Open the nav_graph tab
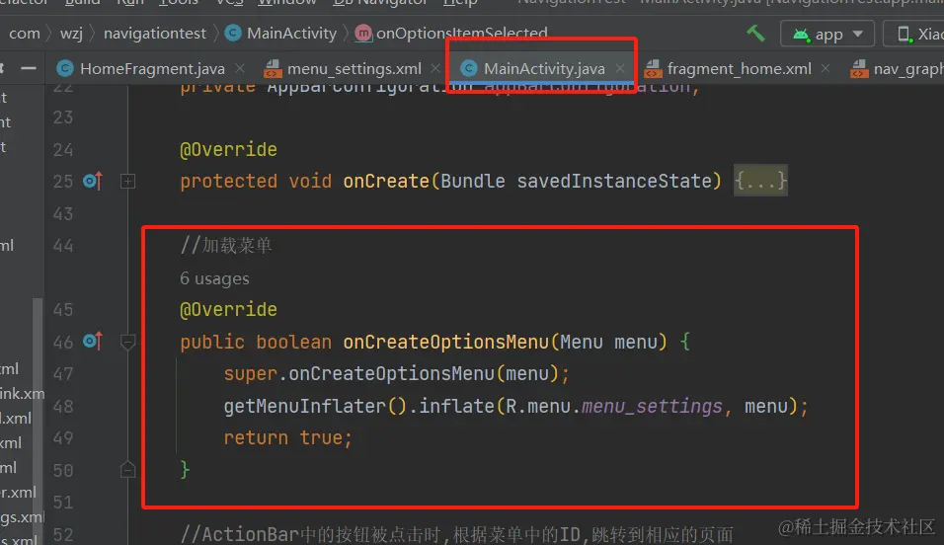The height and width of the screenshot is (545, 944). 897,69
